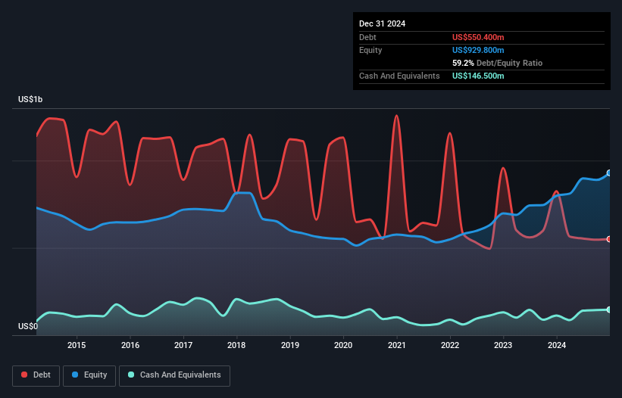
Task: Click the Dec 31 2024 tooltip date
Action: pos(382,23)
